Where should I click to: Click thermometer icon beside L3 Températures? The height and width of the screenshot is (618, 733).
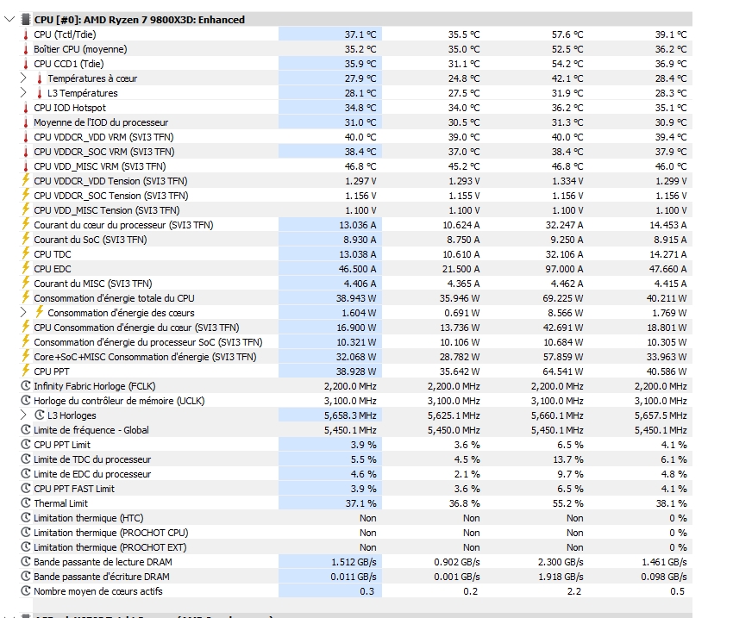[x=40, y=93]
